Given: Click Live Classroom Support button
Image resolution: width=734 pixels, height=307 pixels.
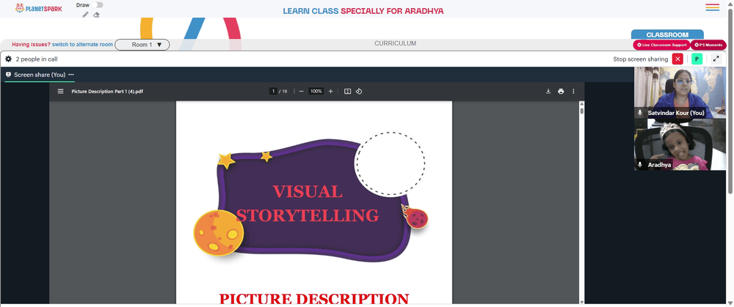Looking at the screenshot, I should 661,45.
